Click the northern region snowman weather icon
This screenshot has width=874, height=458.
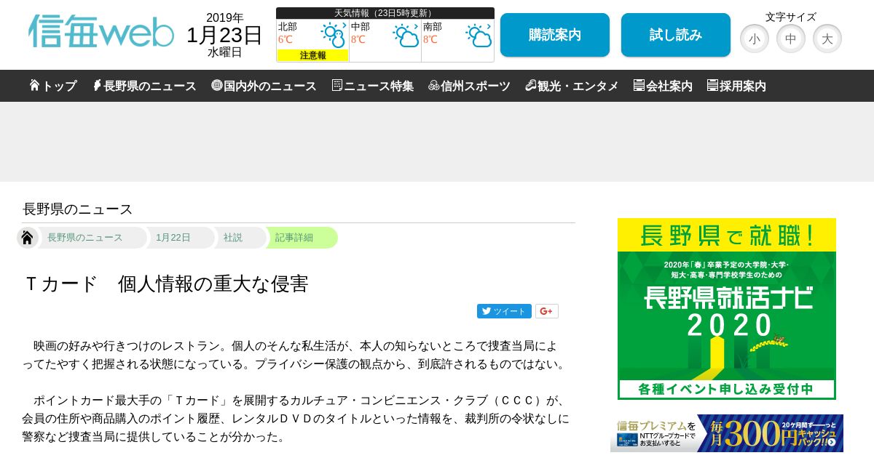333,35
